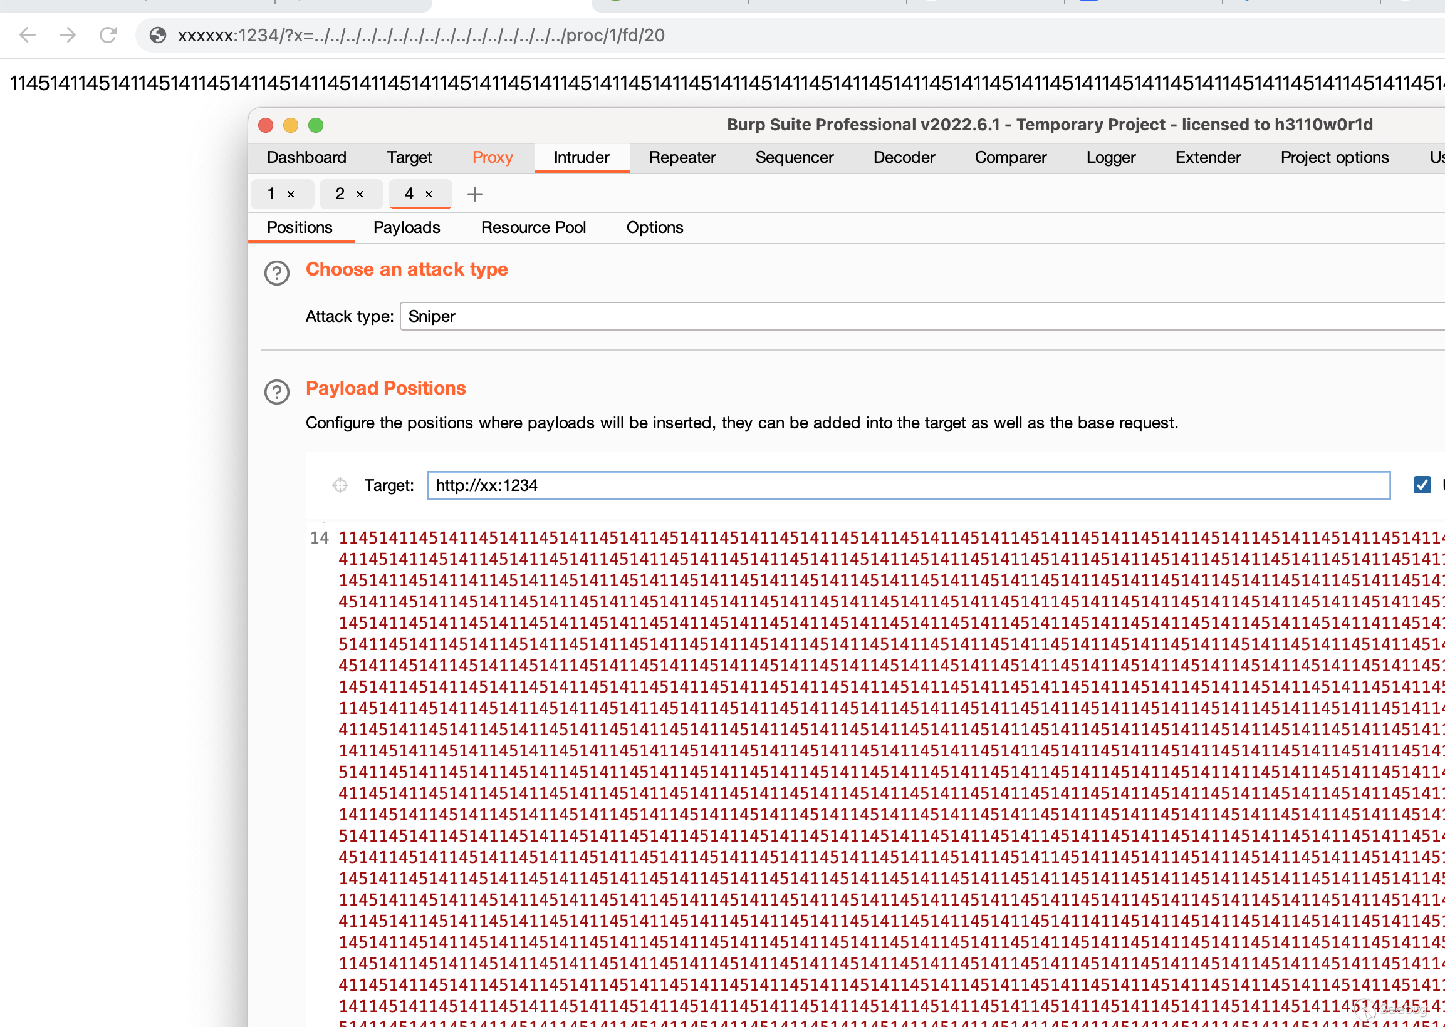Click the Target URL input field
This screenshot has height=1027, width=1445.
908,486
